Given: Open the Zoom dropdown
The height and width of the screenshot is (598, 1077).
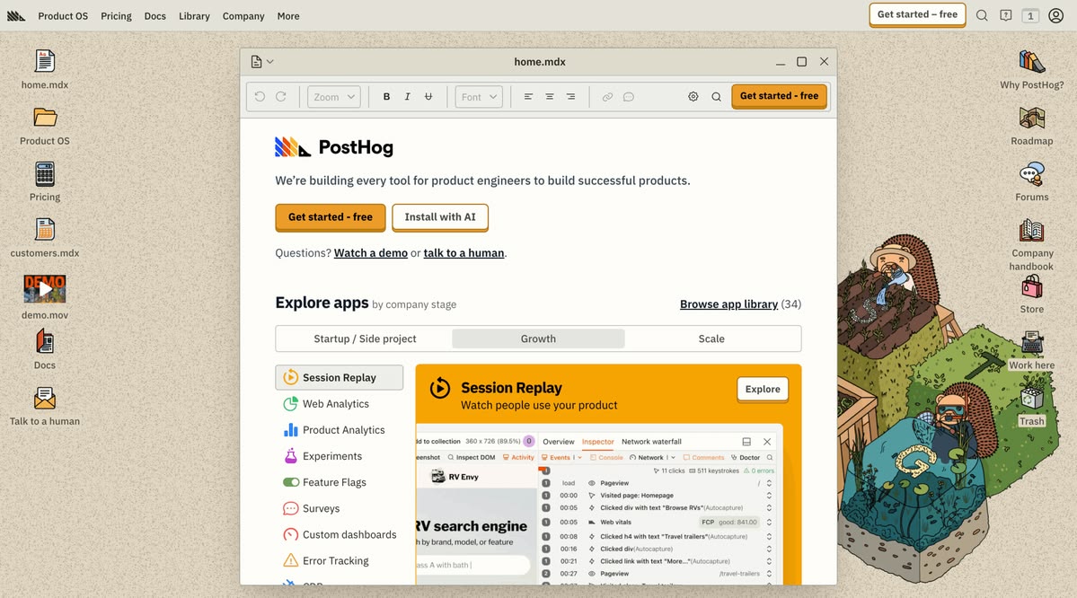Looking at the screenshot, I should [334, 97].
